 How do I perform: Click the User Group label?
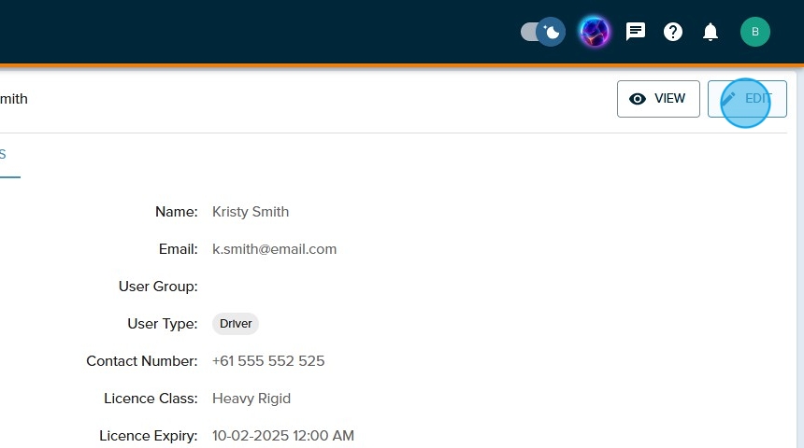coord(158,287)
